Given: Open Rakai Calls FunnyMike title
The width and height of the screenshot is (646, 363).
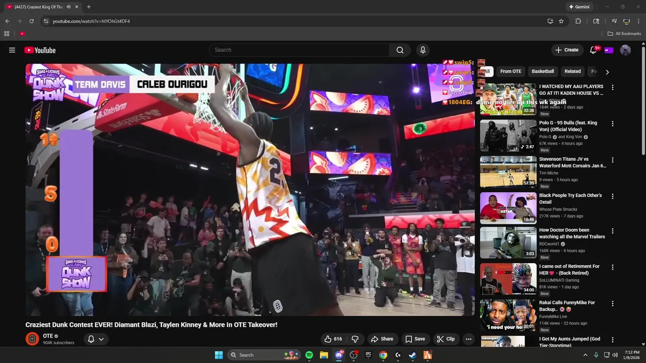Looking at the screenshot, I should point(567,306).
